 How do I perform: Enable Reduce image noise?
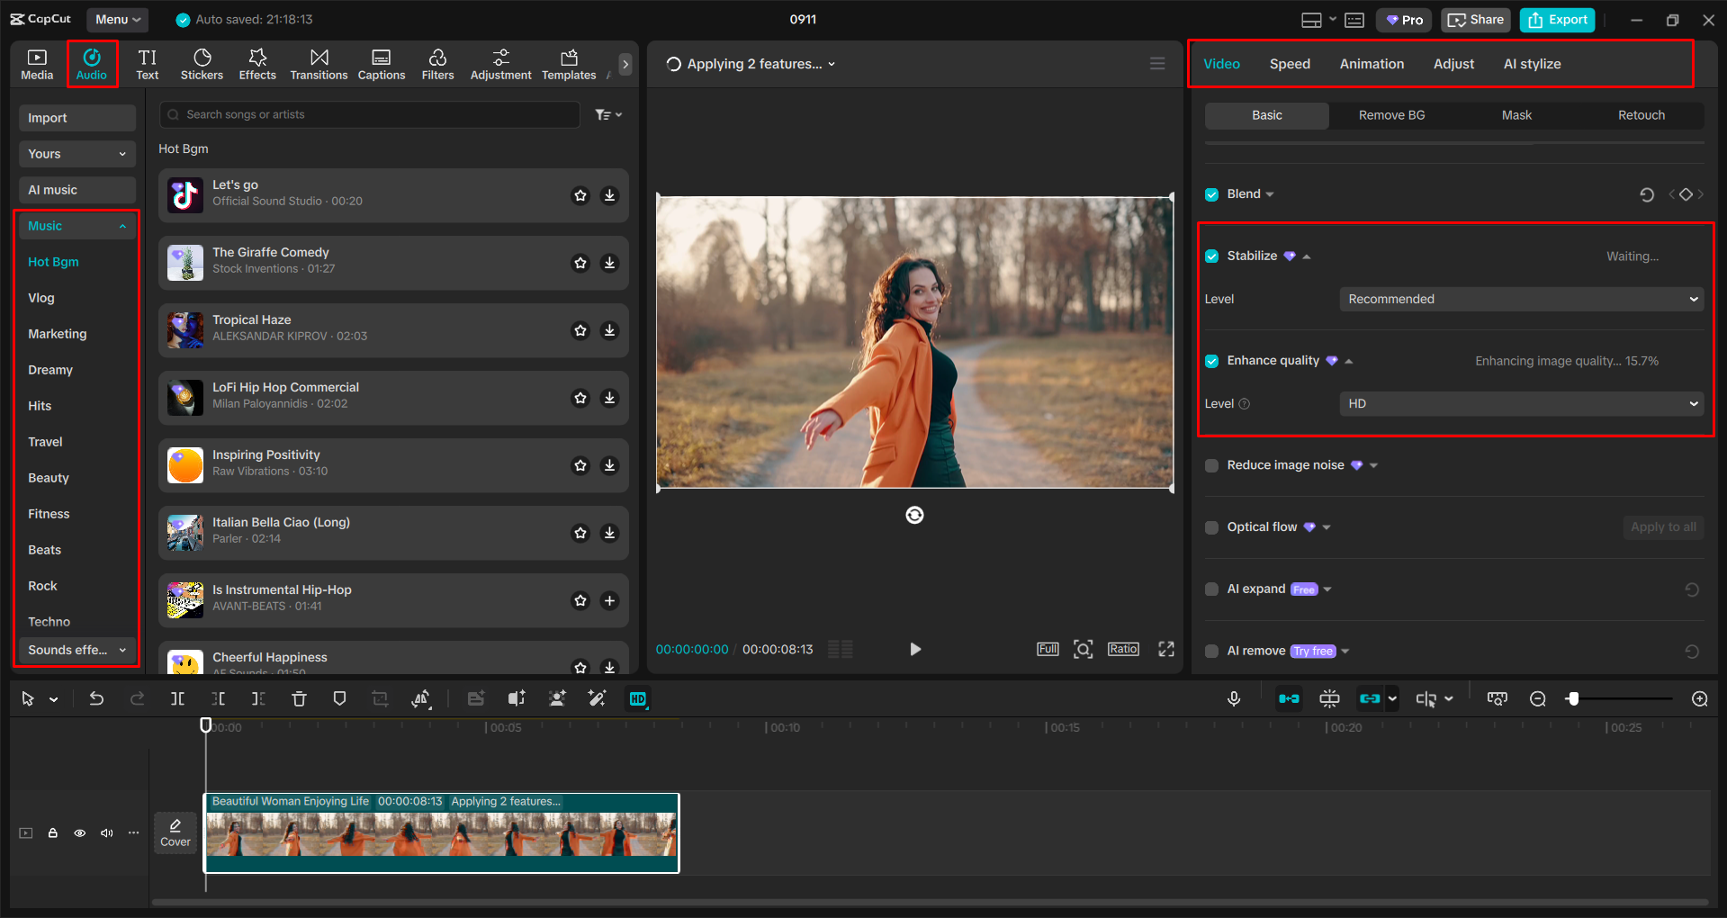coord(1211,464)
